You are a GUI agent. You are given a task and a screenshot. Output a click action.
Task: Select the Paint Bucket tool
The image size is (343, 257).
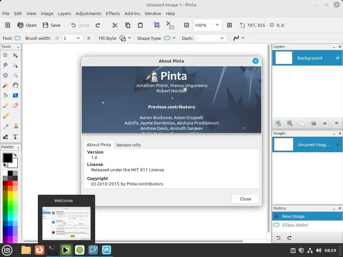click(5, 95)
